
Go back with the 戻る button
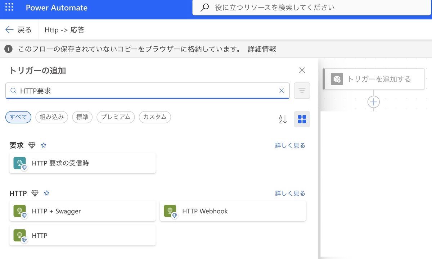point(19,30)
